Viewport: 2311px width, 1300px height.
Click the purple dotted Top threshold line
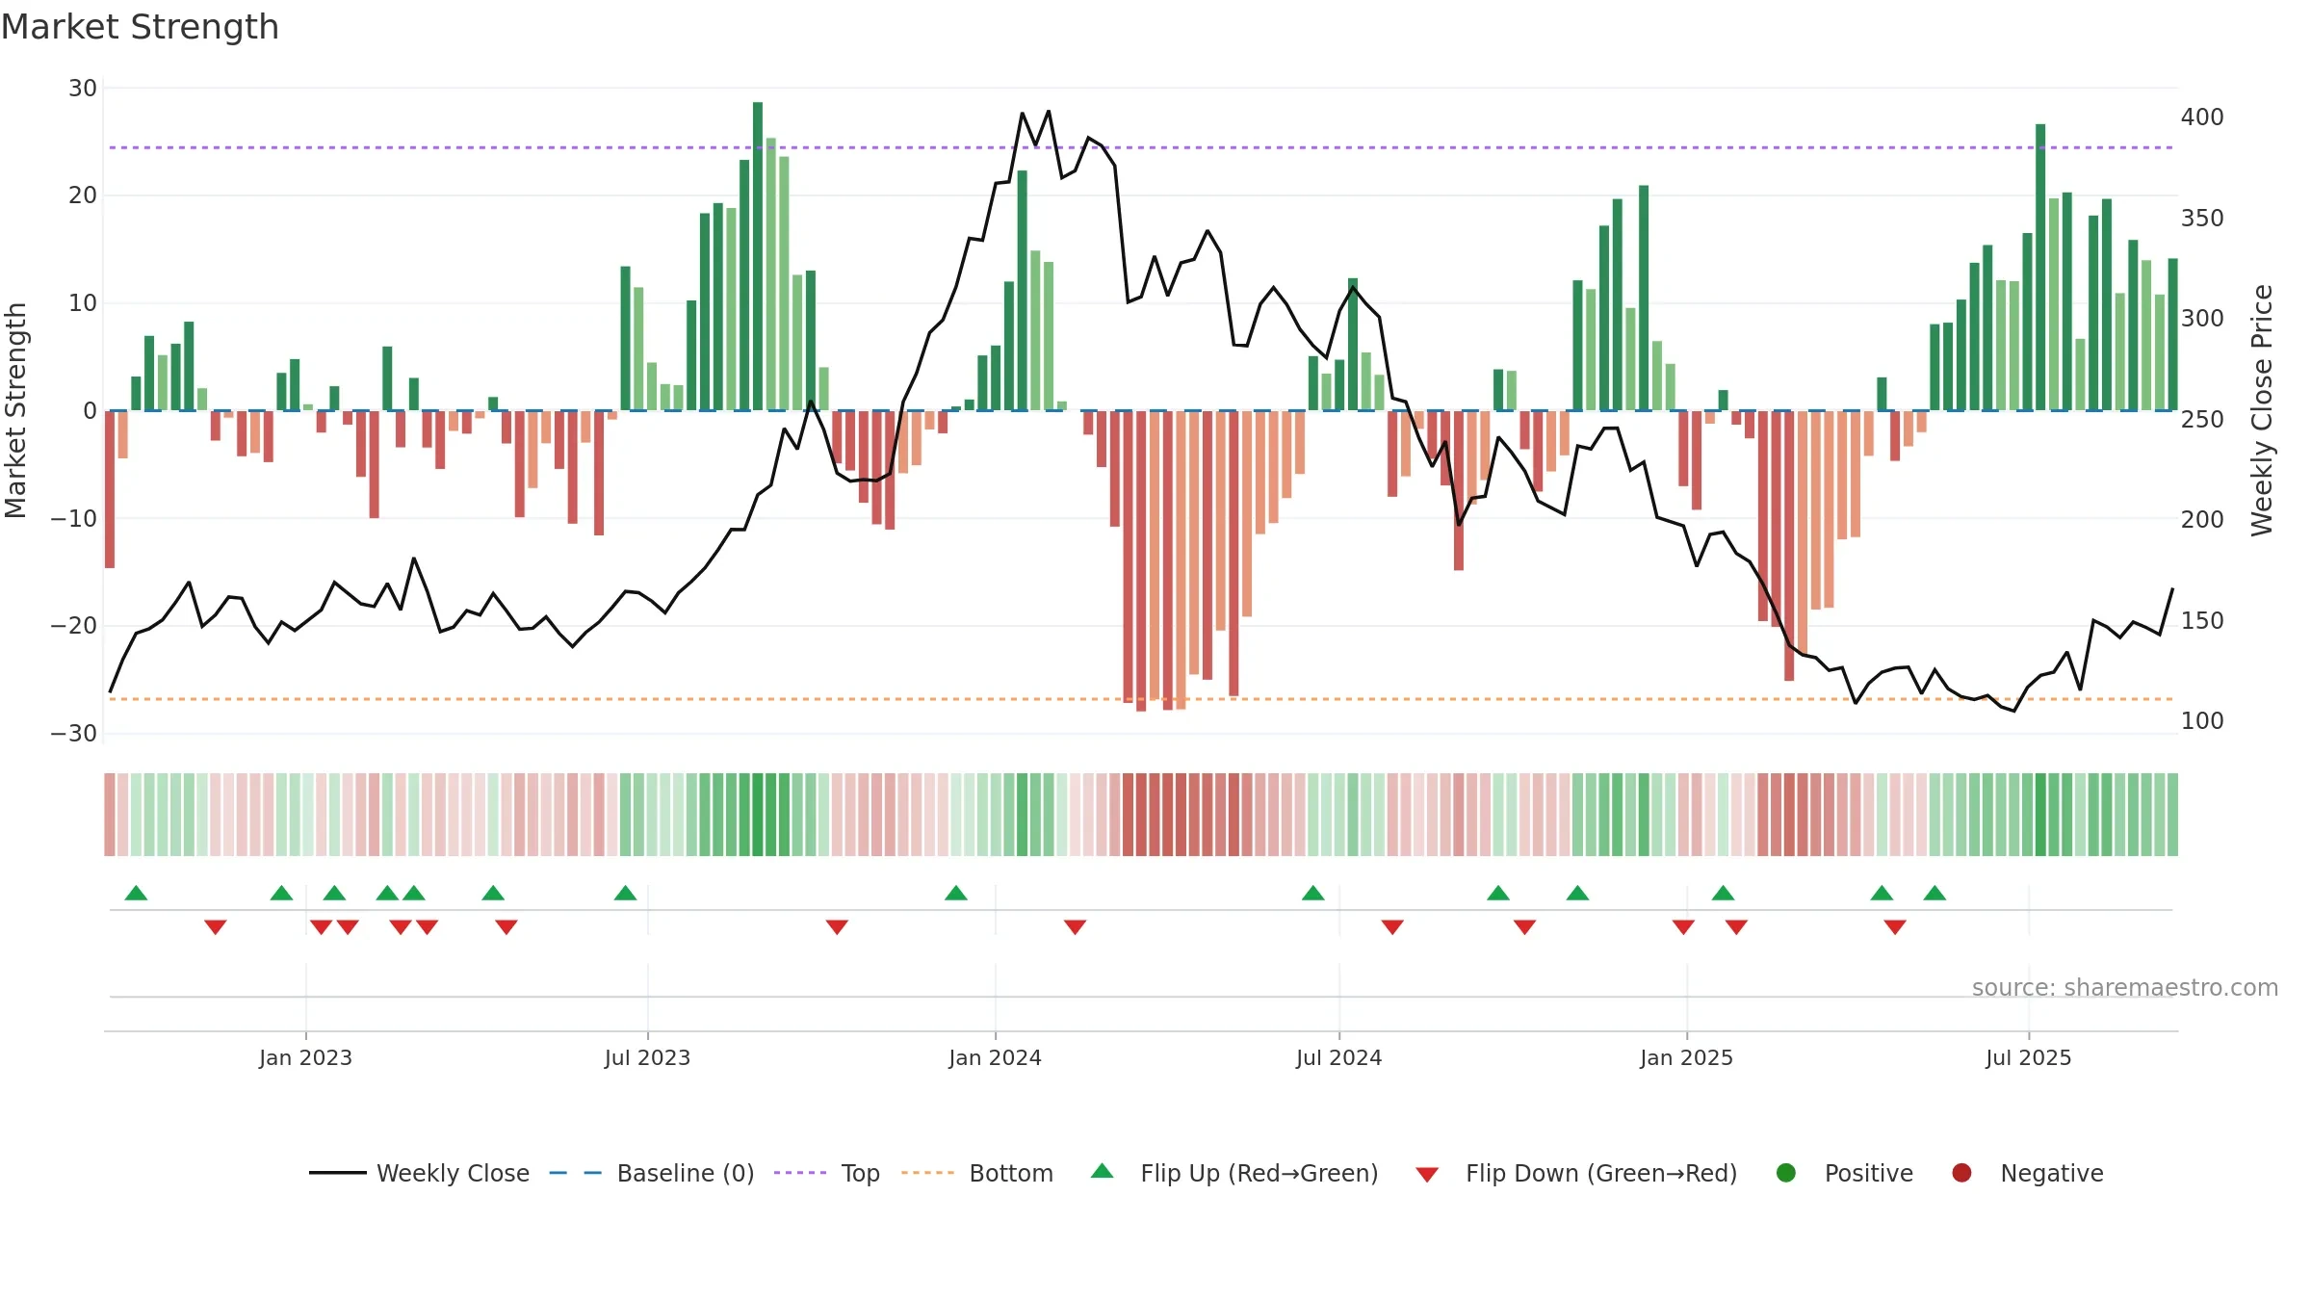1141,147
